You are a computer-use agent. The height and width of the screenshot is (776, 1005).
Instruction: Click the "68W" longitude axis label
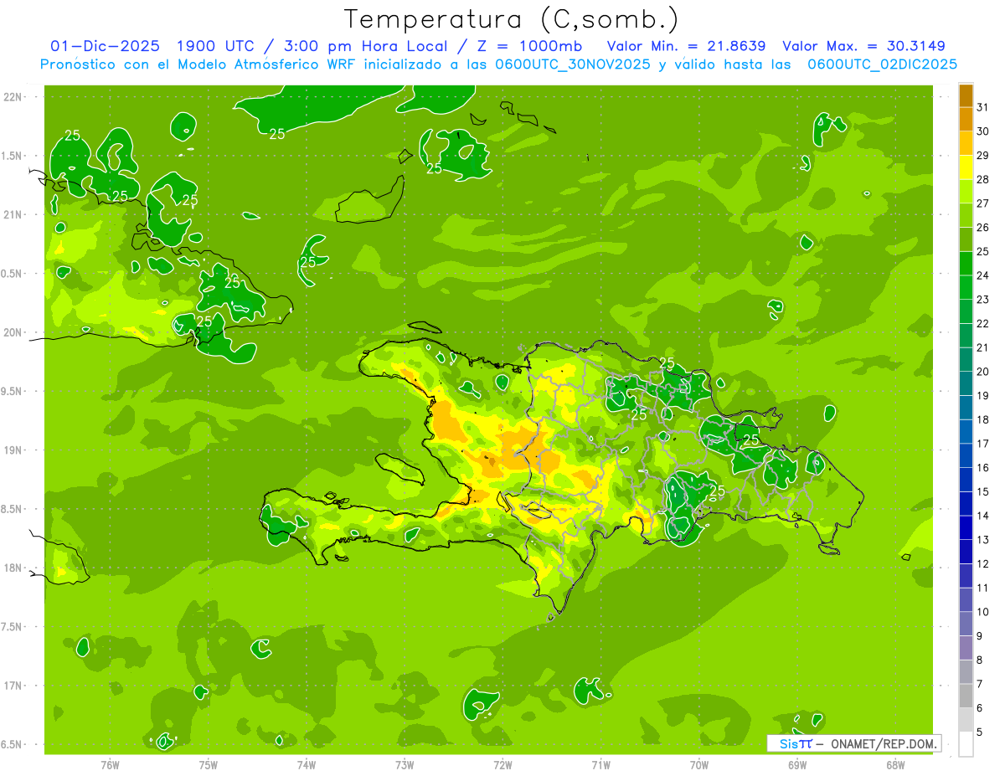[x=895, y=765]
